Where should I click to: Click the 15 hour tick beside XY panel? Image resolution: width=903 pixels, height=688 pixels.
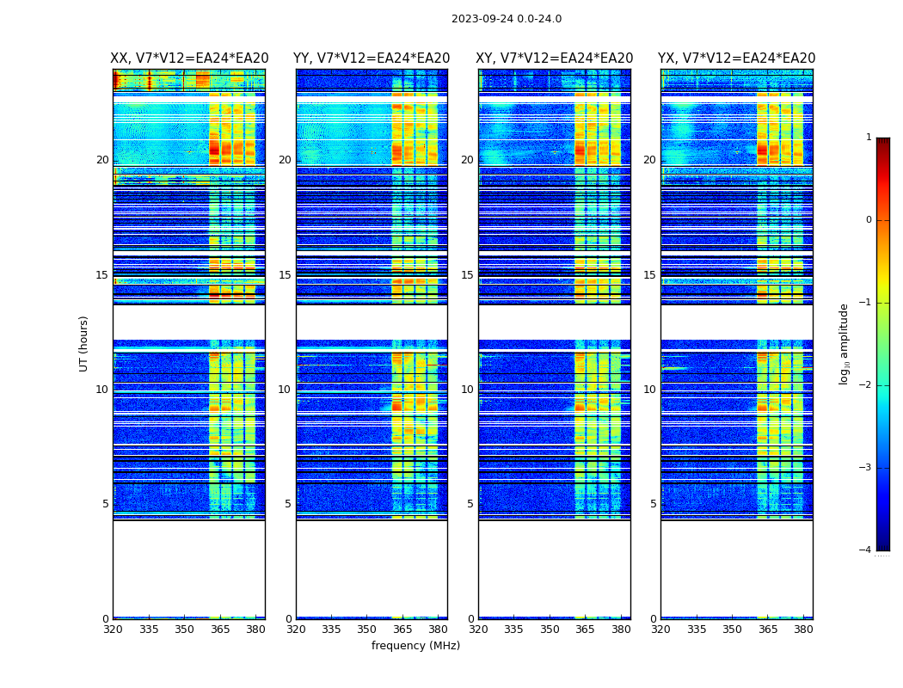(x=467, y=275)
